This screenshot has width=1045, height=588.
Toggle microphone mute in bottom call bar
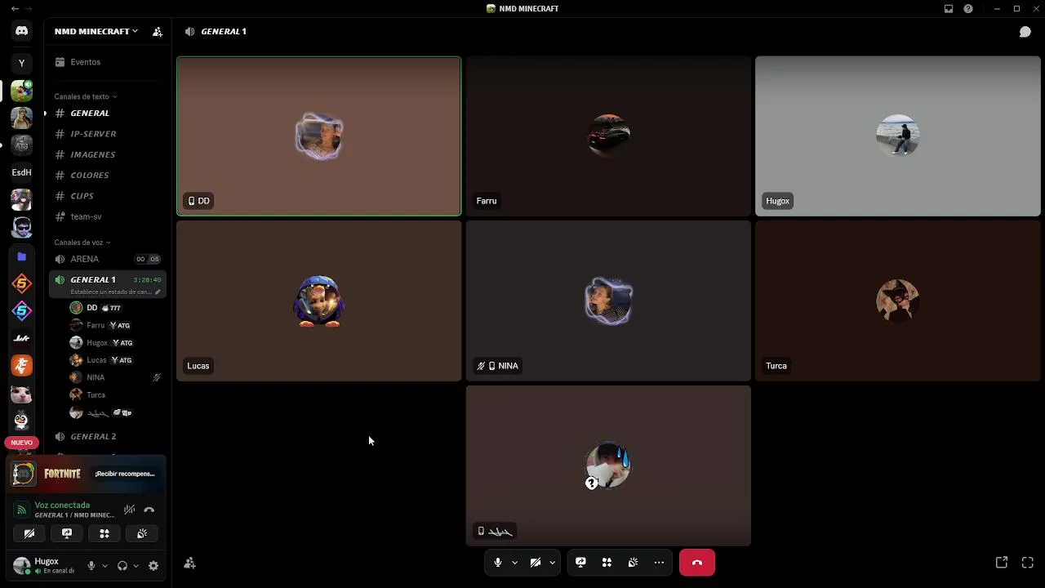point(497,563)
